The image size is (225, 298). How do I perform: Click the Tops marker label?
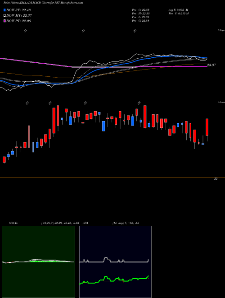click(221, 30)
